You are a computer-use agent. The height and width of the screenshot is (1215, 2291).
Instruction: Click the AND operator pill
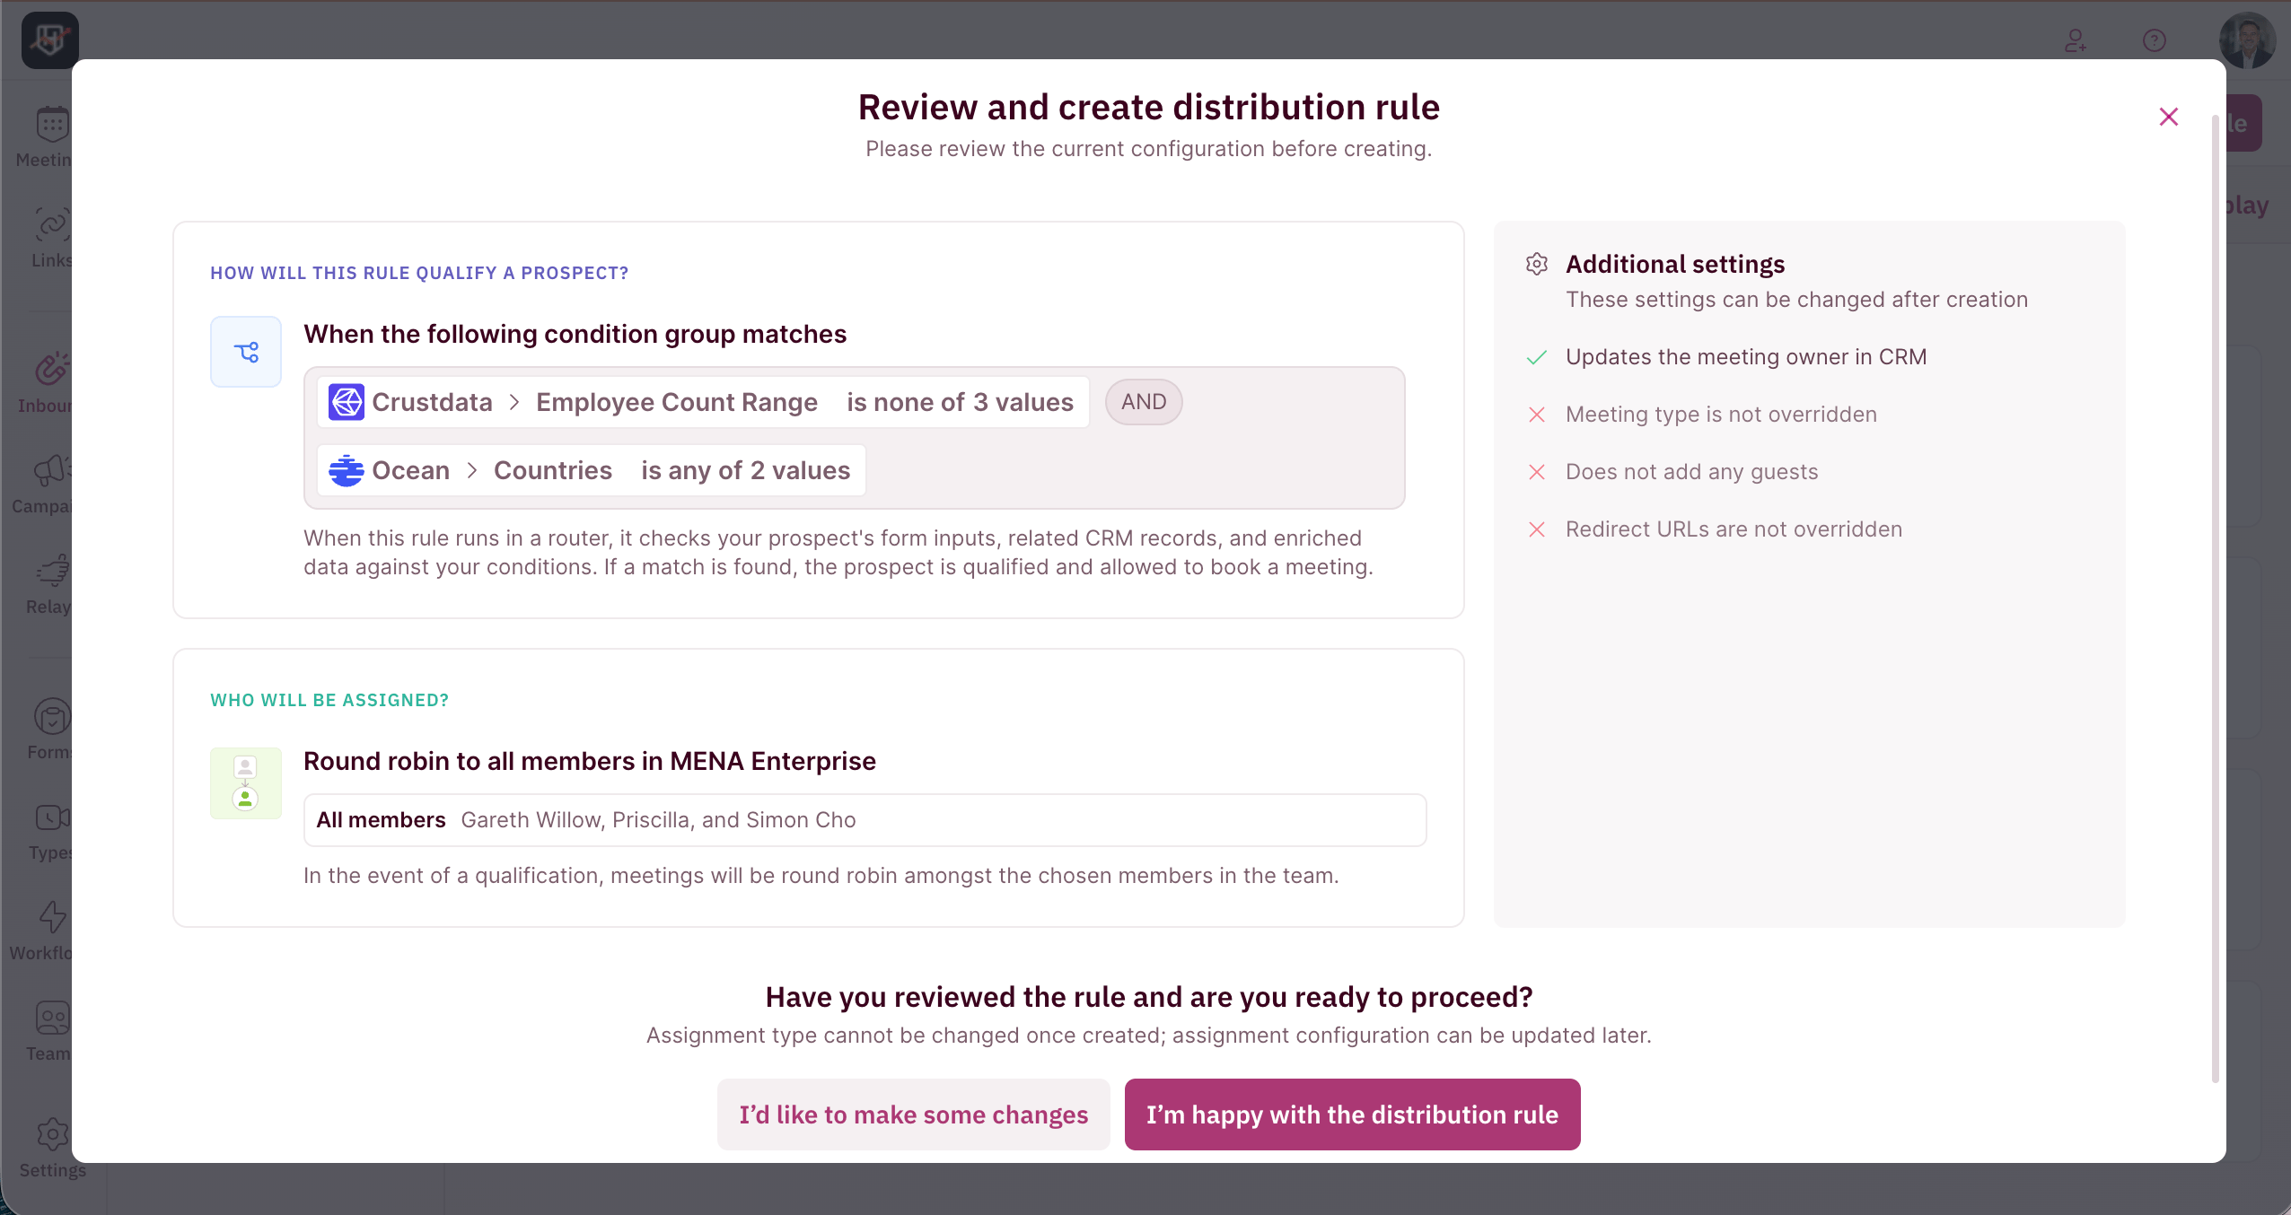[1143, 402]
